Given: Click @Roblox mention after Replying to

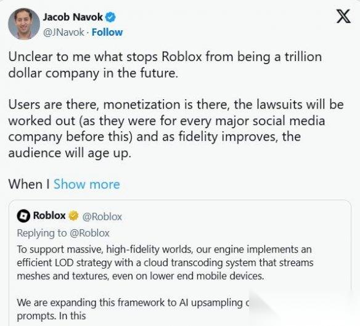Looking at the screenshot, I should coord(89,233).
